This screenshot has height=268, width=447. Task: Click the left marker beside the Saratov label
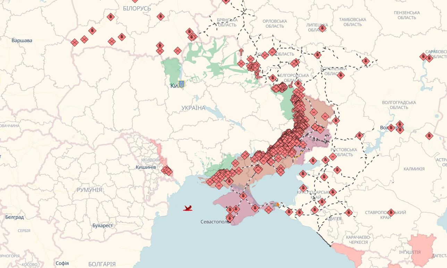coord(423,56)
